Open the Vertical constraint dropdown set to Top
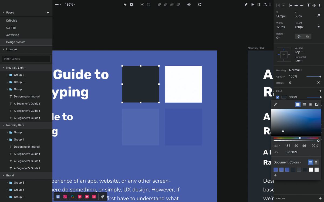 298,52
